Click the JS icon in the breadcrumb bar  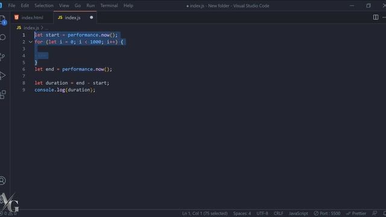pyautogui.click(x=19, y=28)
